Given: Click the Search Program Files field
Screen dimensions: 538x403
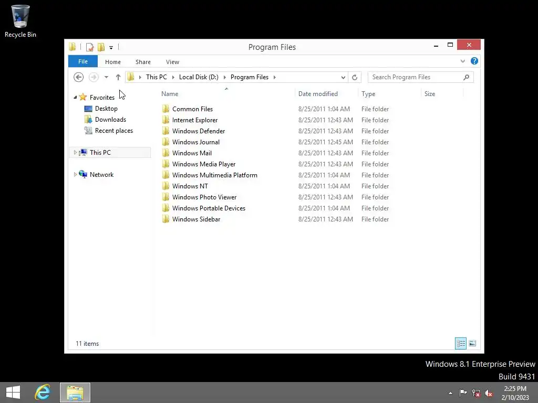Looking at the screenshot, I should 420,77.
